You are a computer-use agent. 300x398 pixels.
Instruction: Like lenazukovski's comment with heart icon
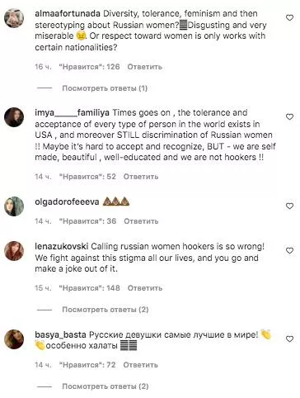289,251
